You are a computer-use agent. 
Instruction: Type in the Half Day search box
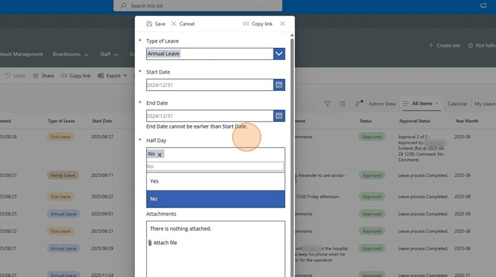click(x=215, y=166)
